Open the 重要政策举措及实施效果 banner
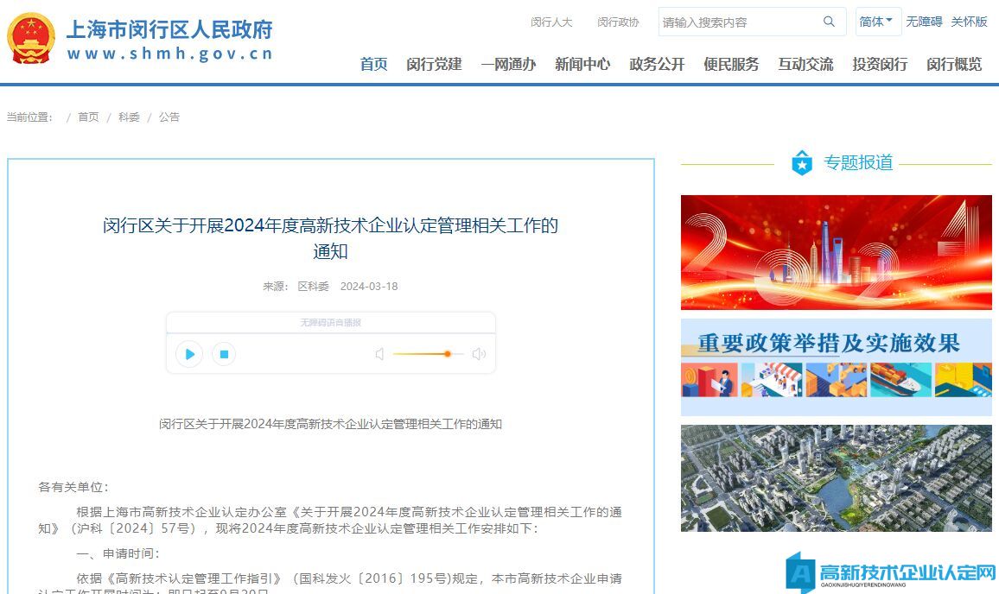The height and width of the screenshot is (594, 999). pos(836,367)
